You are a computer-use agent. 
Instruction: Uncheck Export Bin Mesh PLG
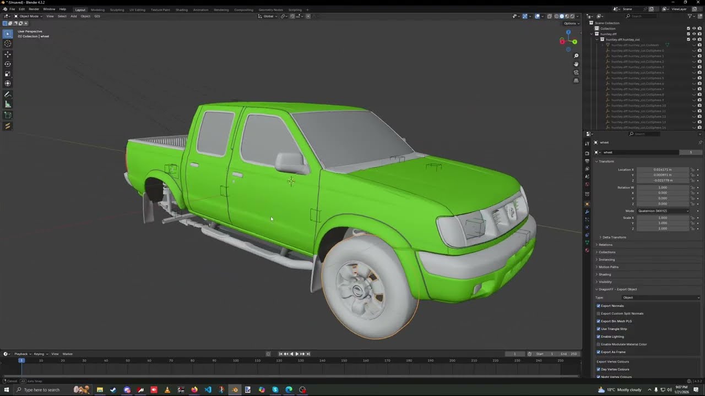point(599,321)
